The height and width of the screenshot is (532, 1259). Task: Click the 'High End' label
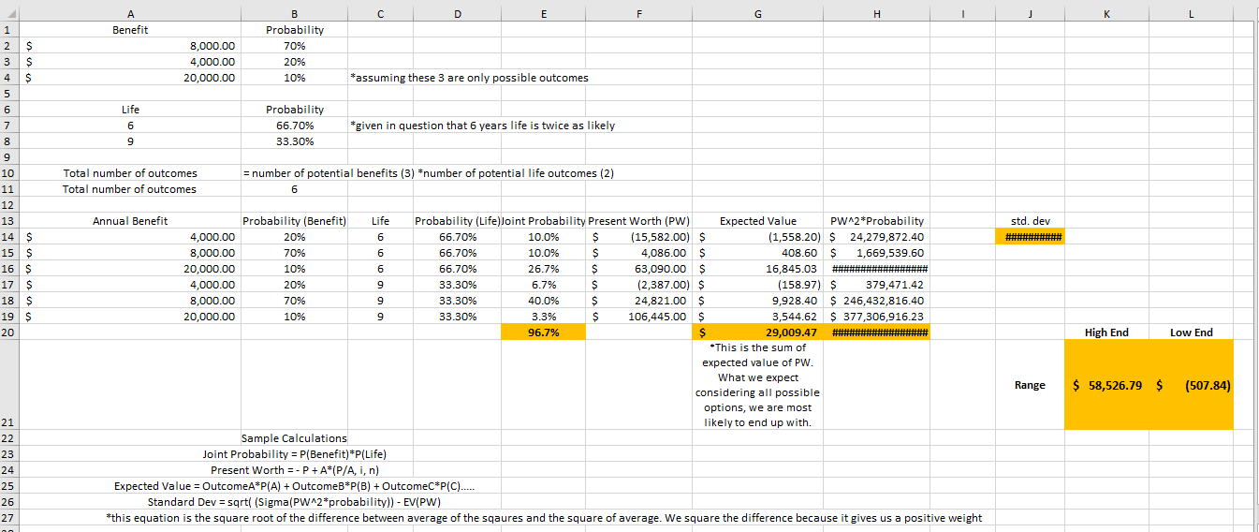pyautogui.click(x=1106, y=332)
